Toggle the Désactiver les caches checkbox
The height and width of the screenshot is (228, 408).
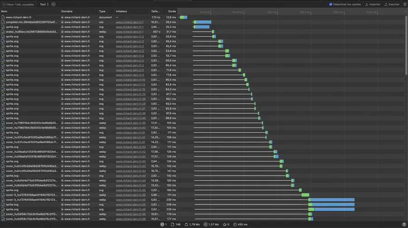click(x=331, y=5)
